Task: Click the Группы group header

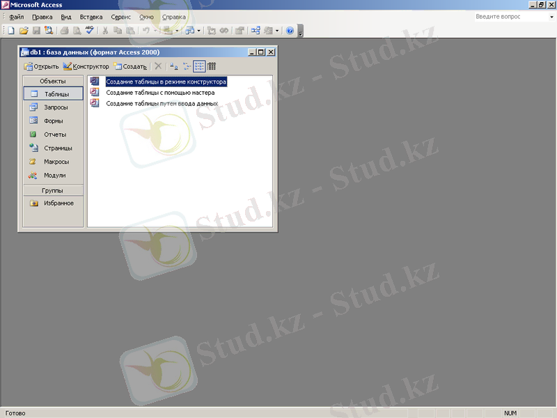Action: pyautogui.click(x=53, y=190)
